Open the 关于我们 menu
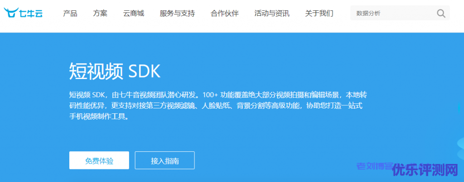 point(319,13)
